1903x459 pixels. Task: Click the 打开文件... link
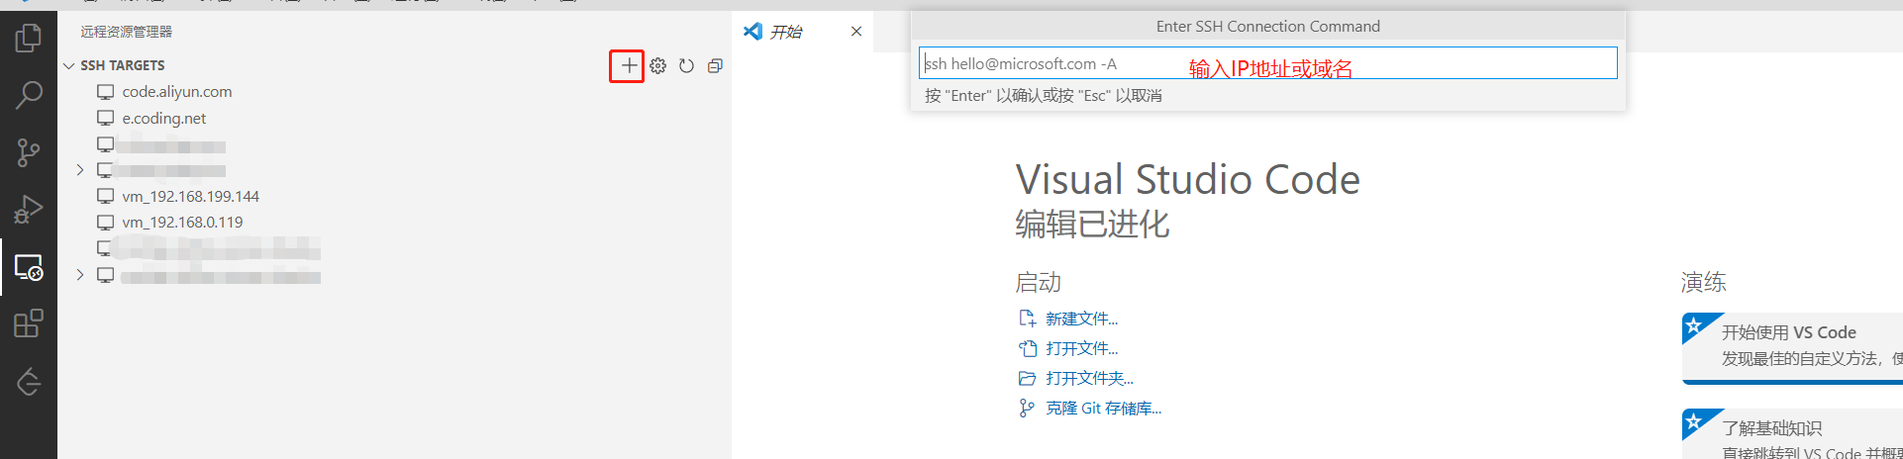point(1081,348)
